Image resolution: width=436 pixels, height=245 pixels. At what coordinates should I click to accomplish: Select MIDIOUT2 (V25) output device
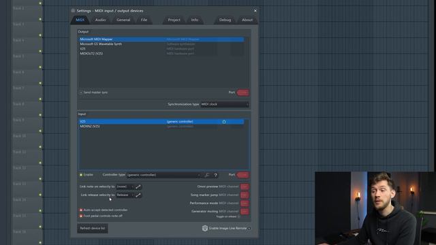pos(161,53)
